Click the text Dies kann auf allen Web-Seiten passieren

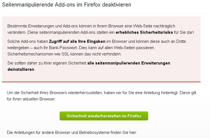click(x=117, y=48)
